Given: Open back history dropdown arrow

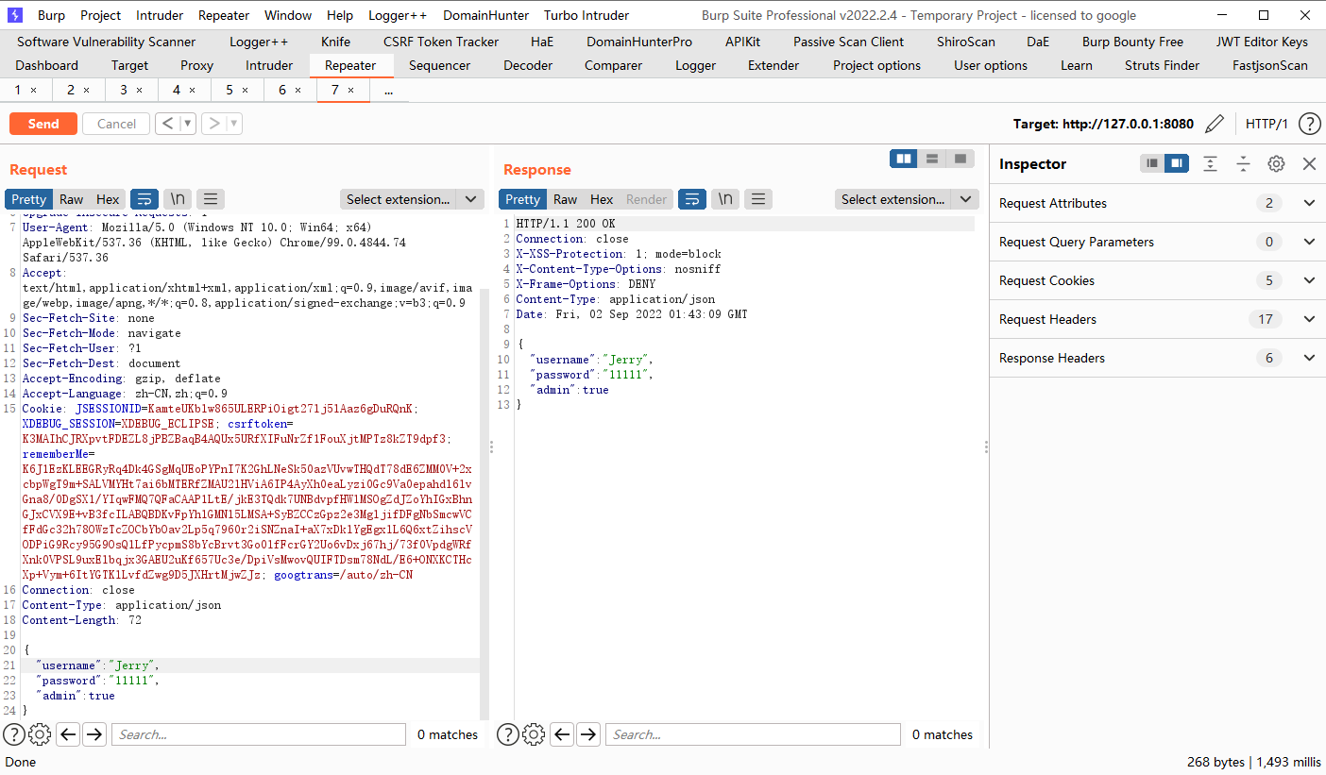Looking at the screenshot, I should (x=188, y=124).
